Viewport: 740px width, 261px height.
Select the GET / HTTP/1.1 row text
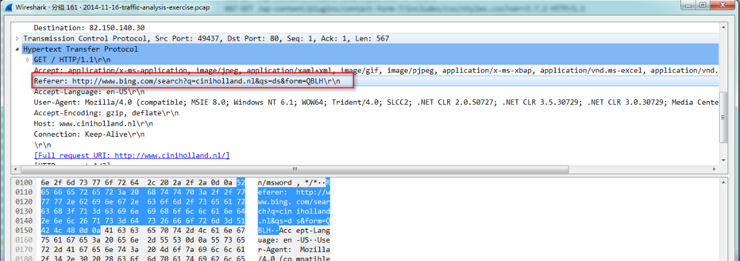tap(72, 60)
